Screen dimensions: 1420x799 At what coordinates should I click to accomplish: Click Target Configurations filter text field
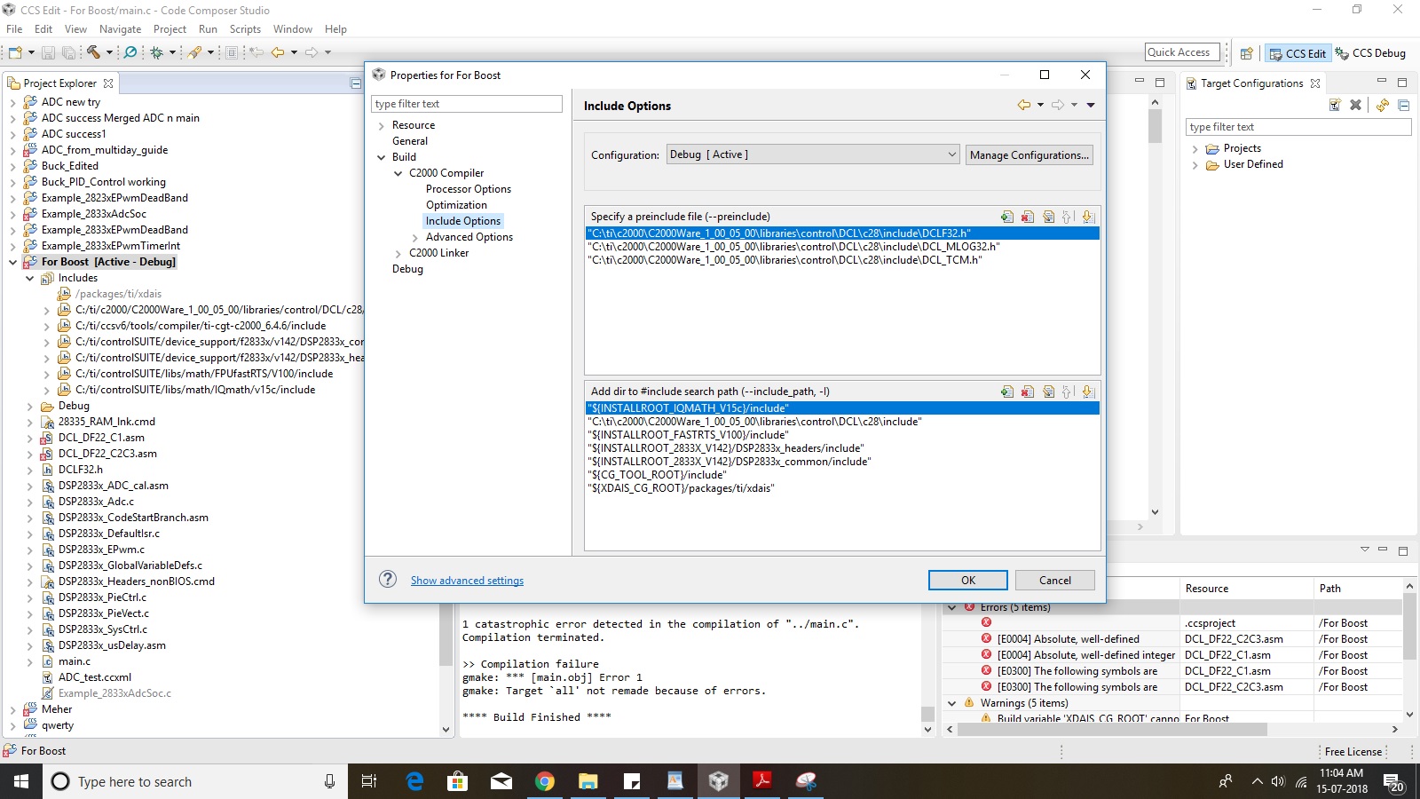pyautogui.click(x=1298, y=127)
